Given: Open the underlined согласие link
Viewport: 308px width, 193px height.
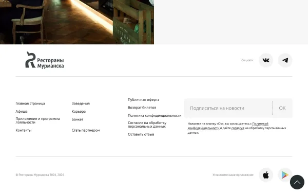Looking at the screenshot, I should tap(238, 128).
